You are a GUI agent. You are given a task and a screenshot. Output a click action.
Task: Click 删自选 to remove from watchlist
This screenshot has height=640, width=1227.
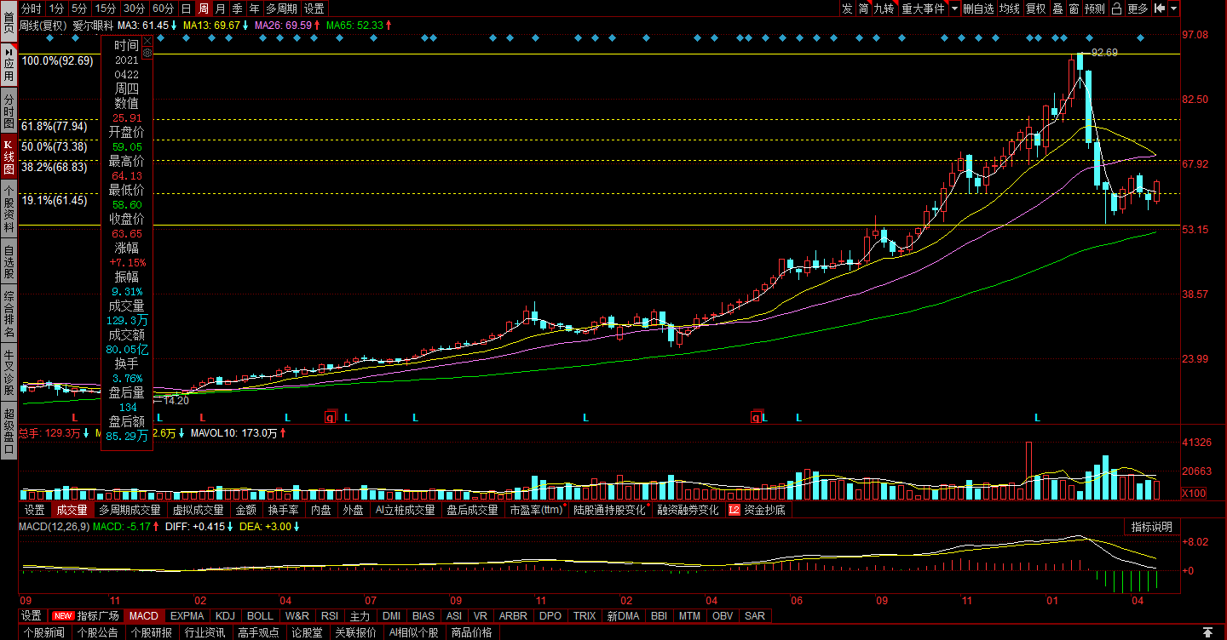(x=978, y=9)
